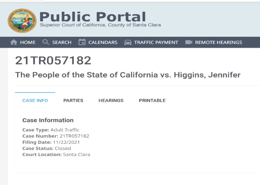Click the house icon in navigation bar

click(14, 42)
